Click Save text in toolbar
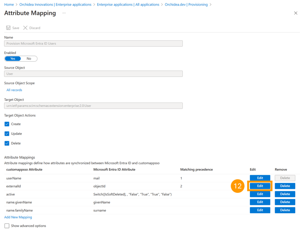Screen dimensions: 300x232 [16, 28]
